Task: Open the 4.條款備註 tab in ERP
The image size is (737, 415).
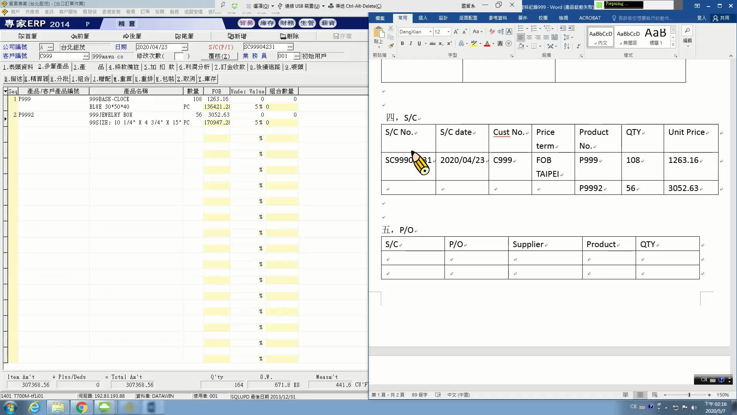Action: click(124, 67)
